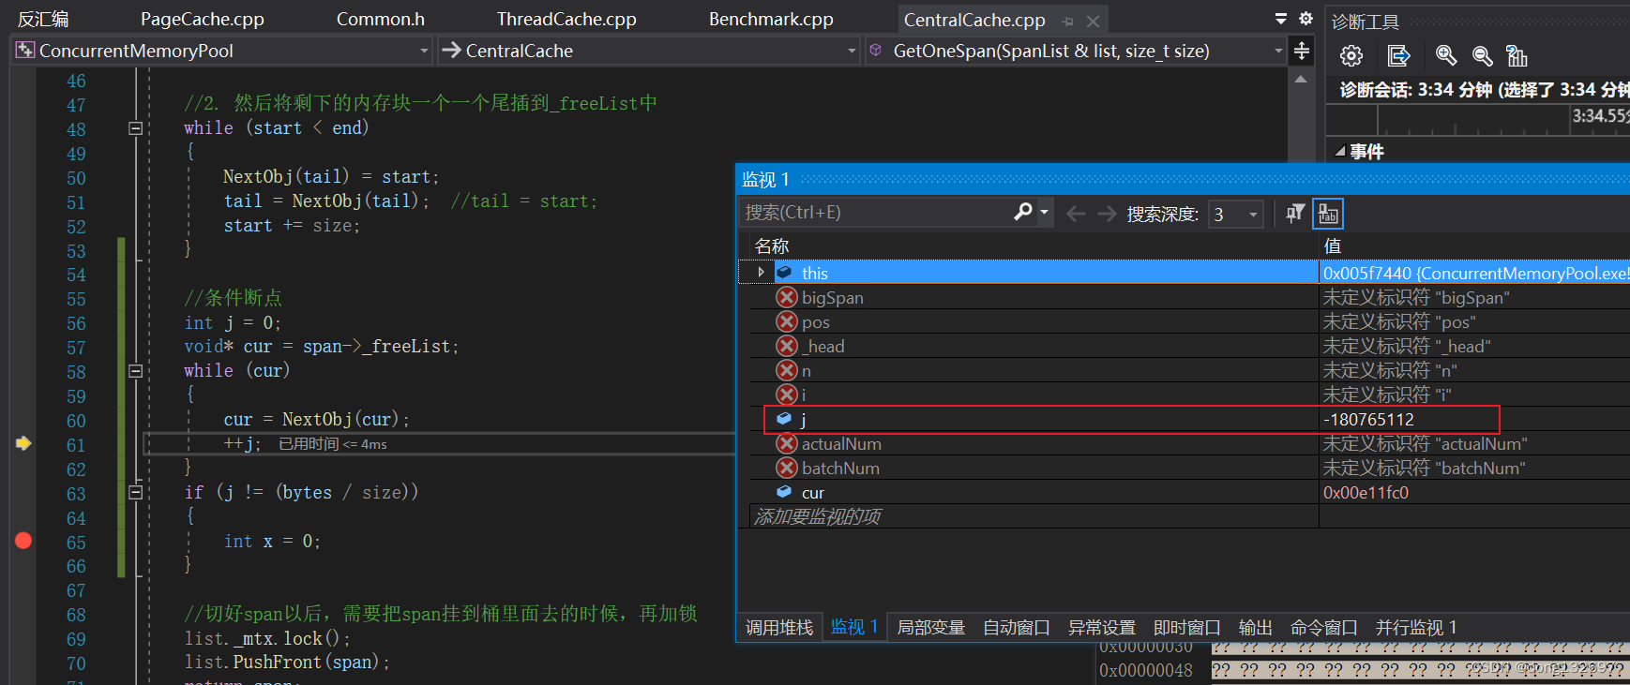
Task: Click the breakpoint on line 65
Action: [23, 540]
